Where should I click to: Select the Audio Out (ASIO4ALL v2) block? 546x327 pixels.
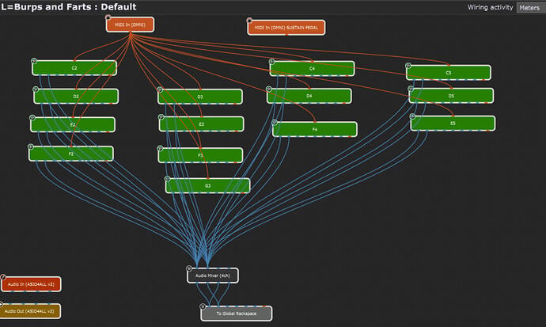pos(30,311)
